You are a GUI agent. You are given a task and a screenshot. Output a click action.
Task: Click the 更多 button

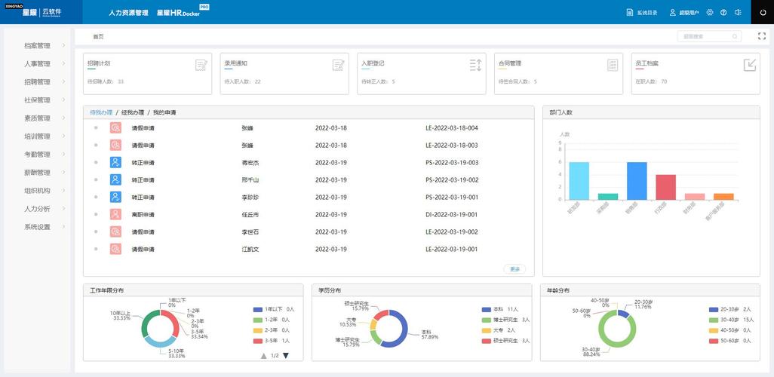tap(514, 269)
